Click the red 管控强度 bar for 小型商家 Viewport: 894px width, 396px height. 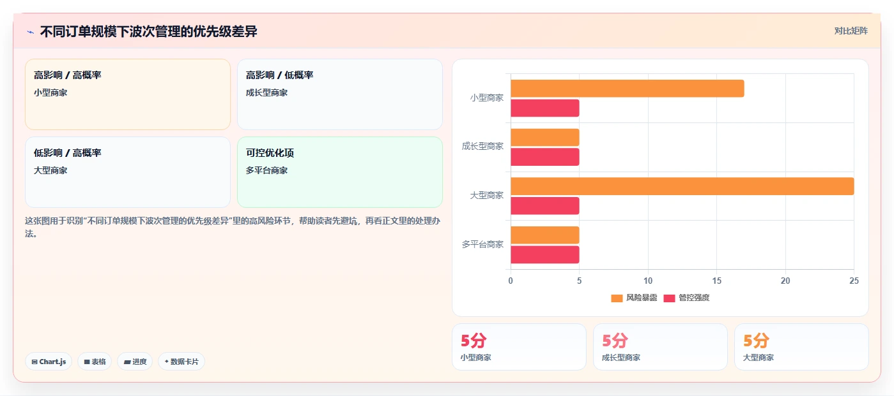tap(545, 108)
